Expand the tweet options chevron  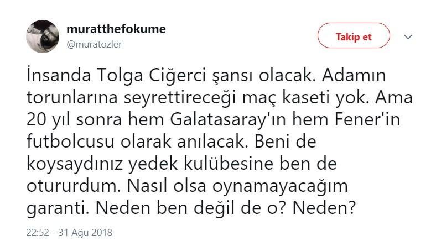(x=408, y=37)
